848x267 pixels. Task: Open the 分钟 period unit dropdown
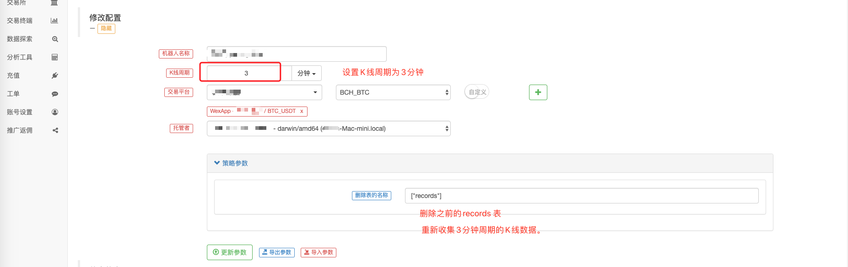pyautogui.click(x=307, y=73)
